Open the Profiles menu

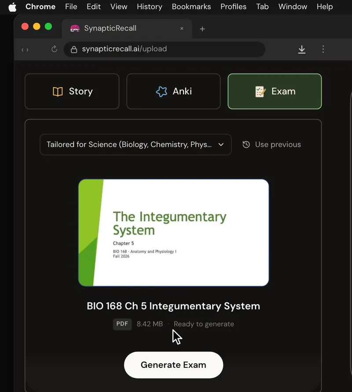233,7
